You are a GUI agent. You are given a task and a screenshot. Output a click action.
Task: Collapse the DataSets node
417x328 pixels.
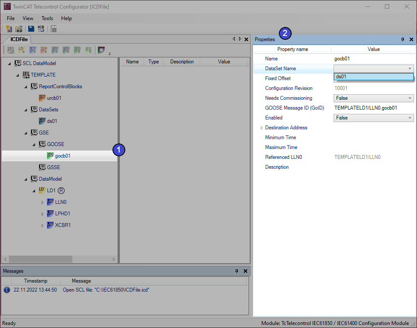[x=26, y=110]
